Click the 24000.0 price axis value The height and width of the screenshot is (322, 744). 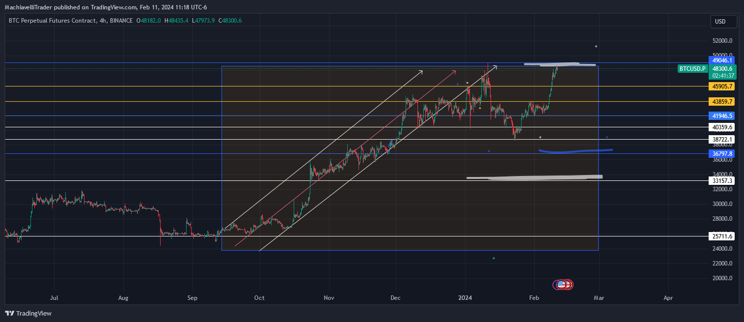(722, 249)
